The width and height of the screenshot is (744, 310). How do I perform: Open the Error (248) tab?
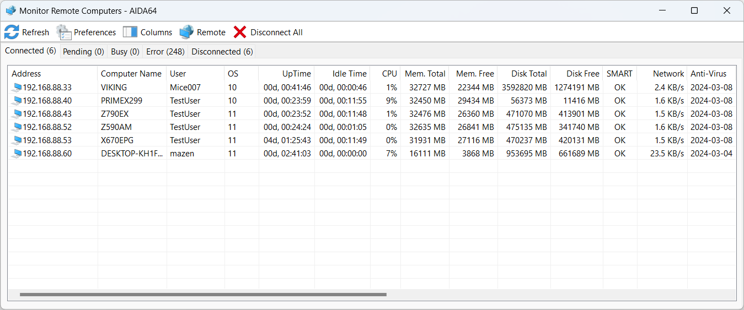pos(165,52)
